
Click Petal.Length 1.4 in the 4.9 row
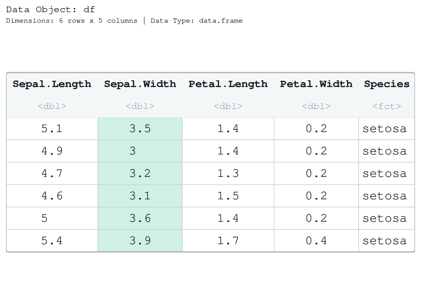coord(228,151)
